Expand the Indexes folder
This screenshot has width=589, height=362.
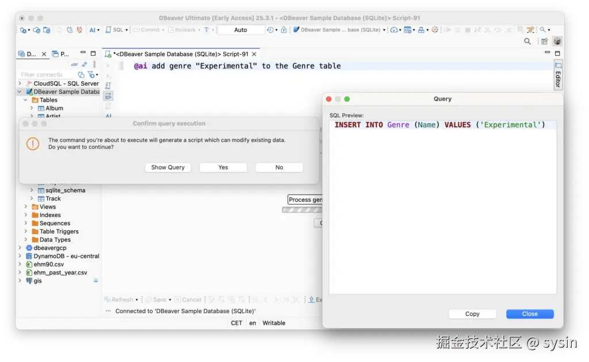click(x=25, y=215)
